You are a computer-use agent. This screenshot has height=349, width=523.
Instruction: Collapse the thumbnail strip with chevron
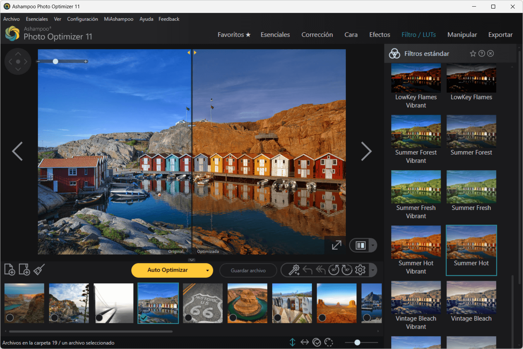pyautogui.click(x=192, y=260)
